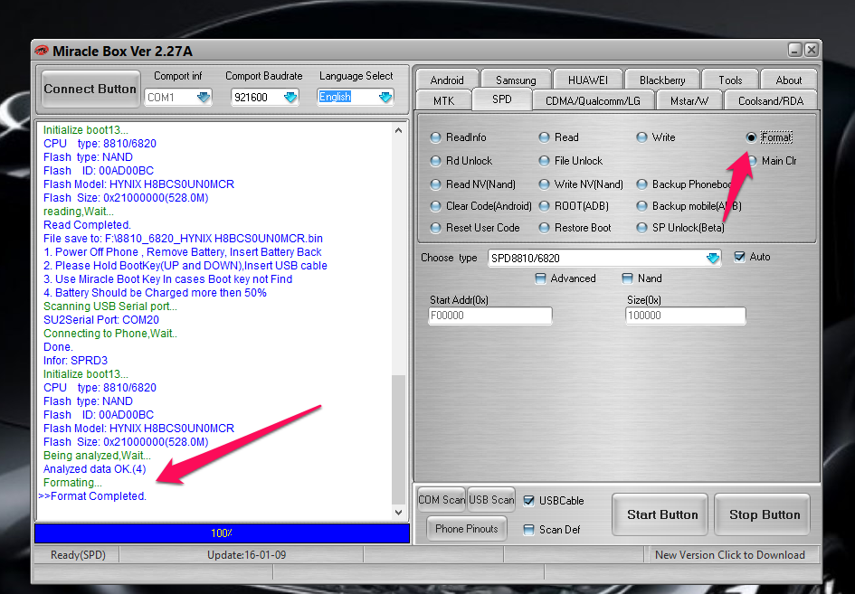855x594 pixels.
Task: Select the Format radio option
Action: 751,137
